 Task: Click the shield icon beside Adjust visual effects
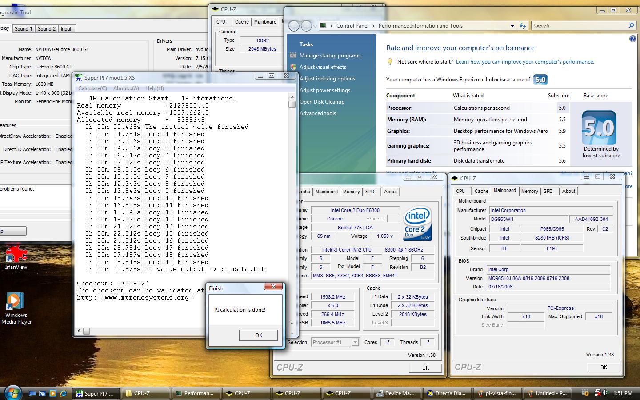293,67
